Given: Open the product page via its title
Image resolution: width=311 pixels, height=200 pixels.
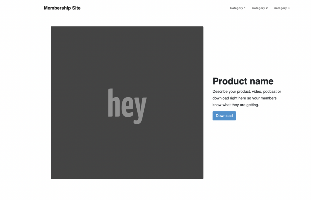Looking at the screenshot, I should (243, 81).
